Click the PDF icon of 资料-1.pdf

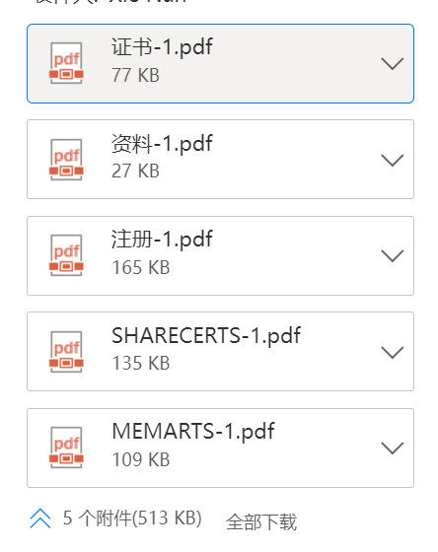[x=66, y=160]
